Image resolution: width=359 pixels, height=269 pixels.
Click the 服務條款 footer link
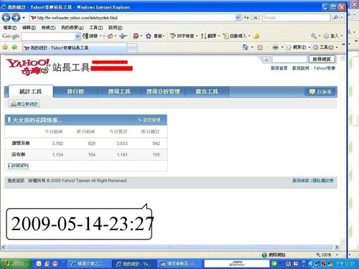click(301, 181)
